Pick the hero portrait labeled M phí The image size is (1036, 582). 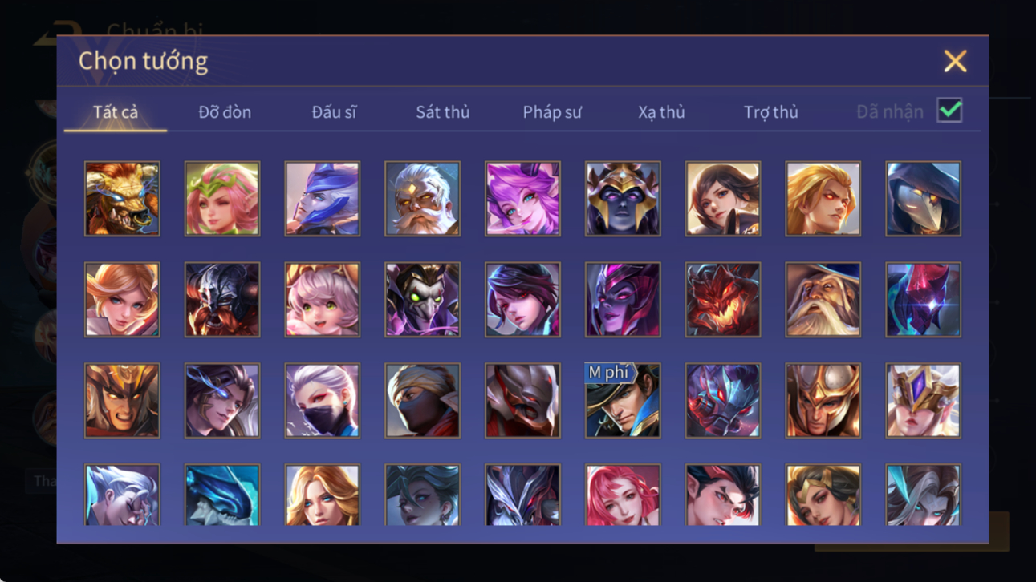[x=623, y=401]
